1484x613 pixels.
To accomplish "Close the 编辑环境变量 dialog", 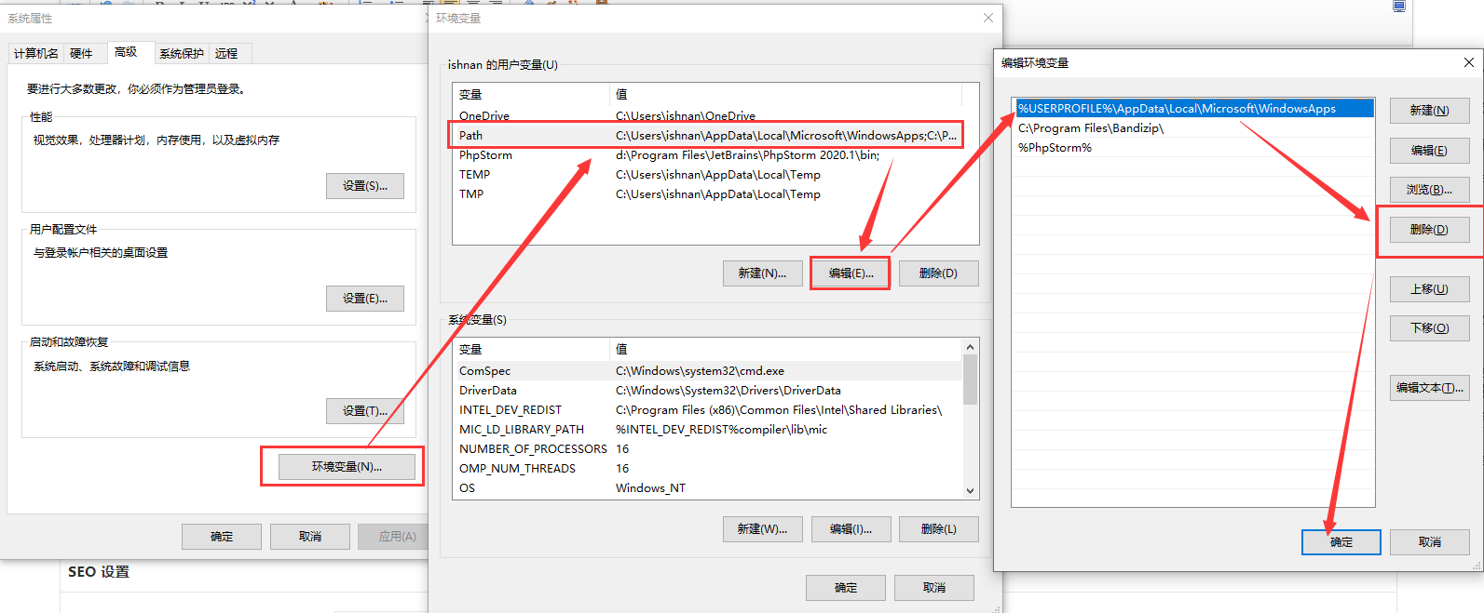I will [1468, 63].
